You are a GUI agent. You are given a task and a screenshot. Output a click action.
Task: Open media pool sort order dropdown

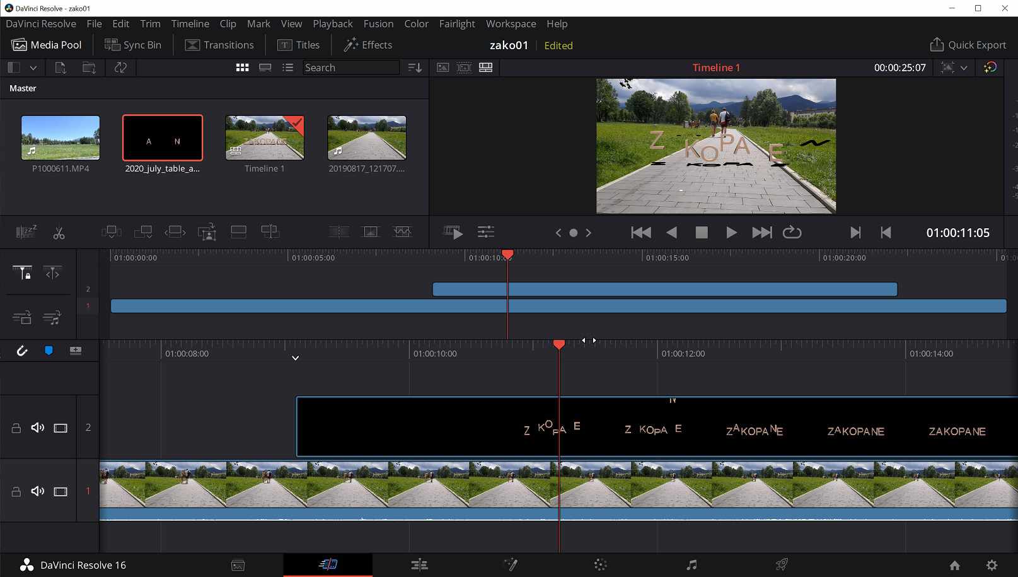[x=415, y=67]
